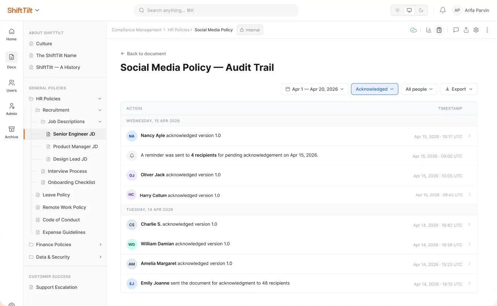Switch to system theme
The image size is (497, 306).
pos(409,10)
